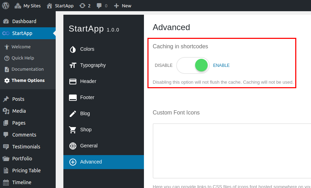Click the Pricing Table sheet icon
The height and width of the screenshot is (188, 311).
[6, 170]
